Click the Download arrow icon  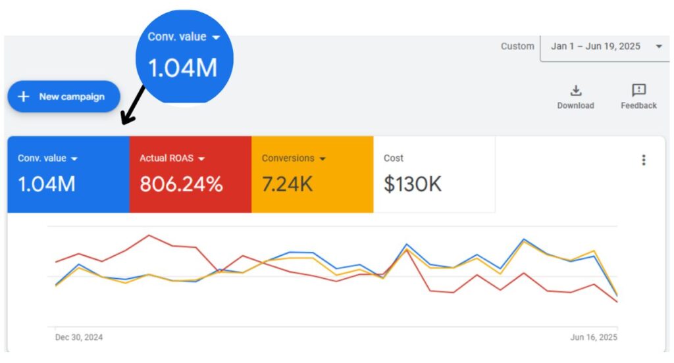point(575,90)
